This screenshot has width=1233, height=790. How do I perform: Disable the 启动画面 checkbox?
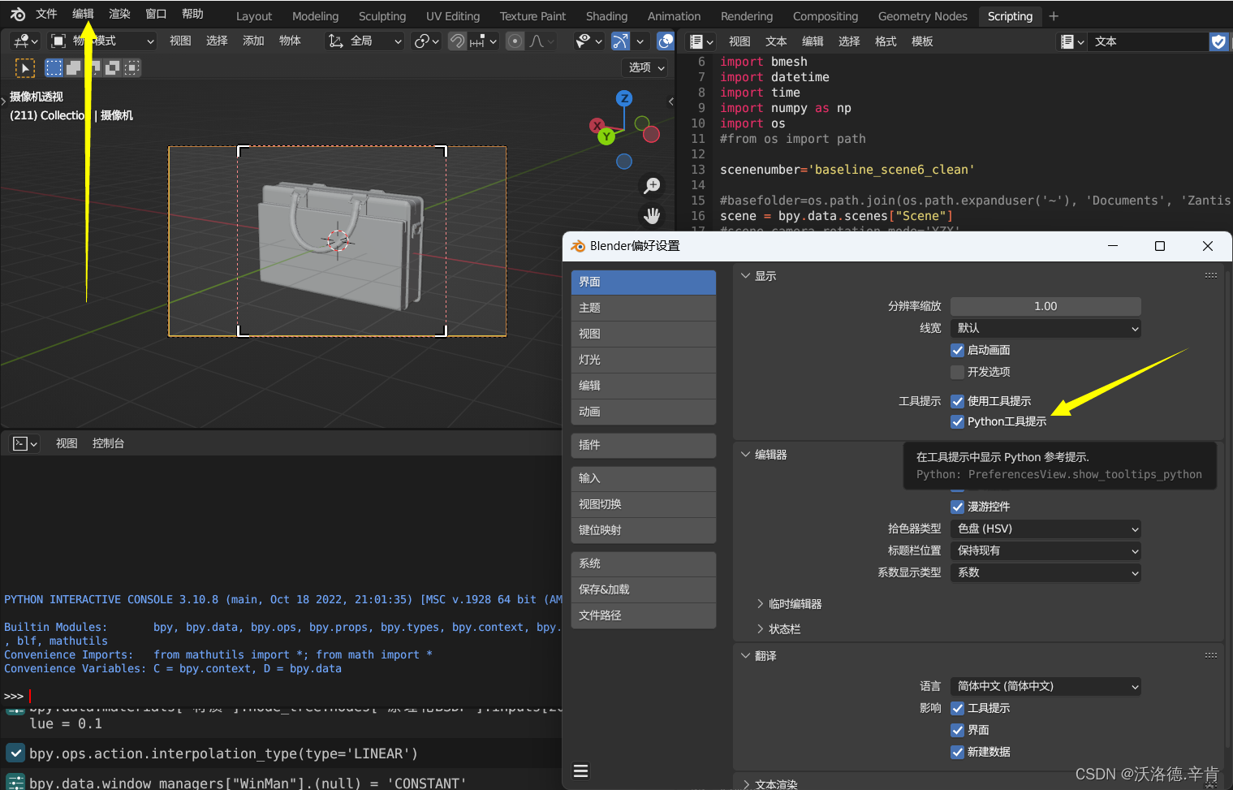pyautogui.click(x=958, y=350)
